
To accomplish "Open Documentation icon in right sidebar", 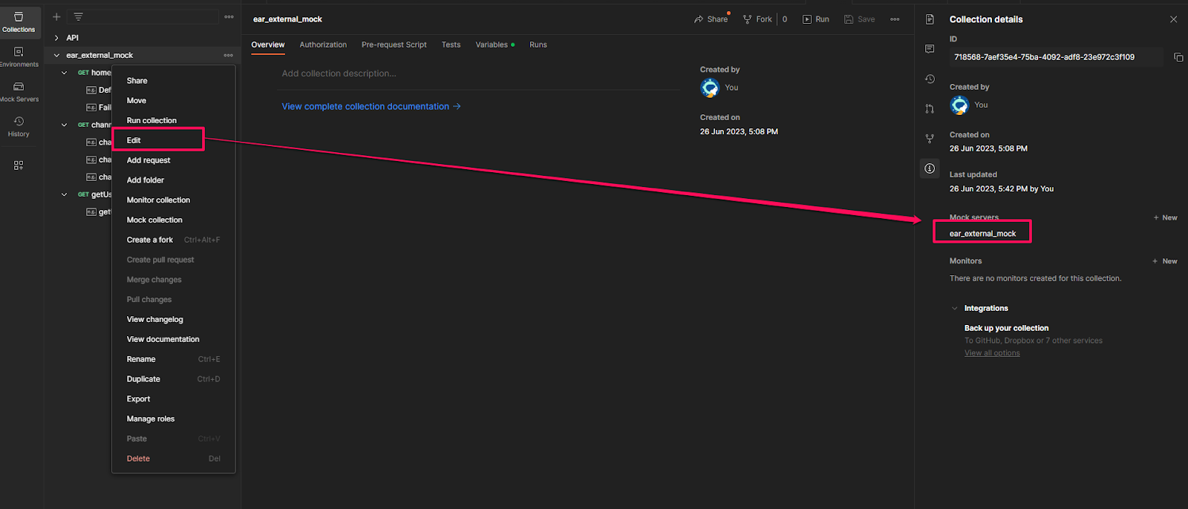I will point(930,19).
